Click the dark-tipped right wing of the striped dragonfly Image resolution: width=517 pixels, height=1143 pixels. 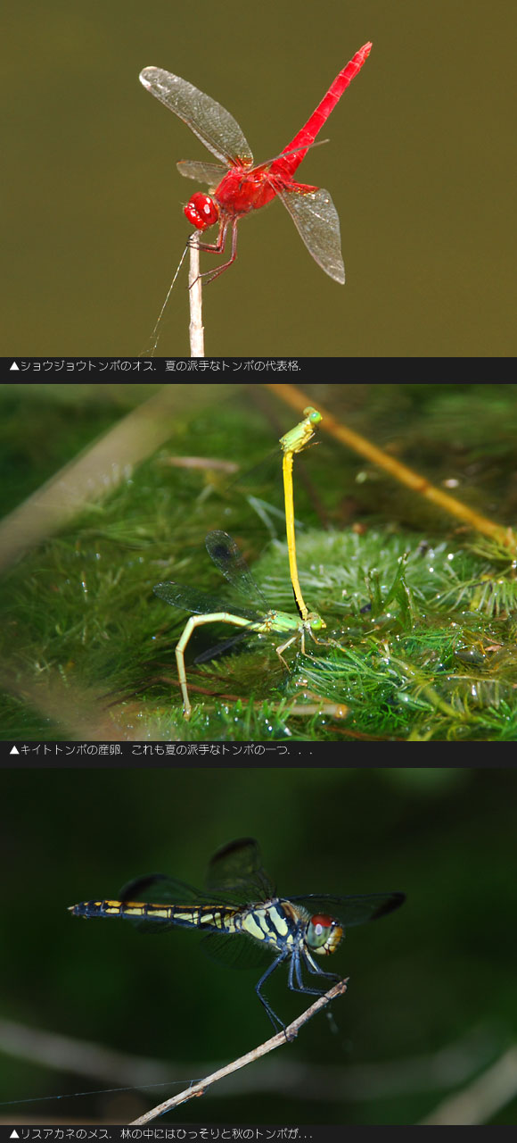coord(350,906)
